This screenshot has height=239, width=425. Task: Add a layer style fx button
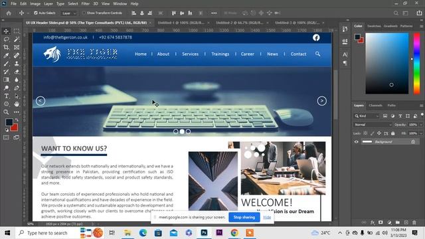tap(373, 222)
